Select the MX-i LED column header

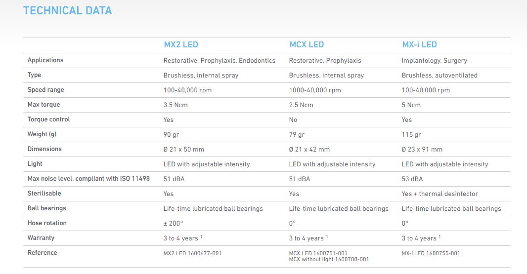point(419,44)
